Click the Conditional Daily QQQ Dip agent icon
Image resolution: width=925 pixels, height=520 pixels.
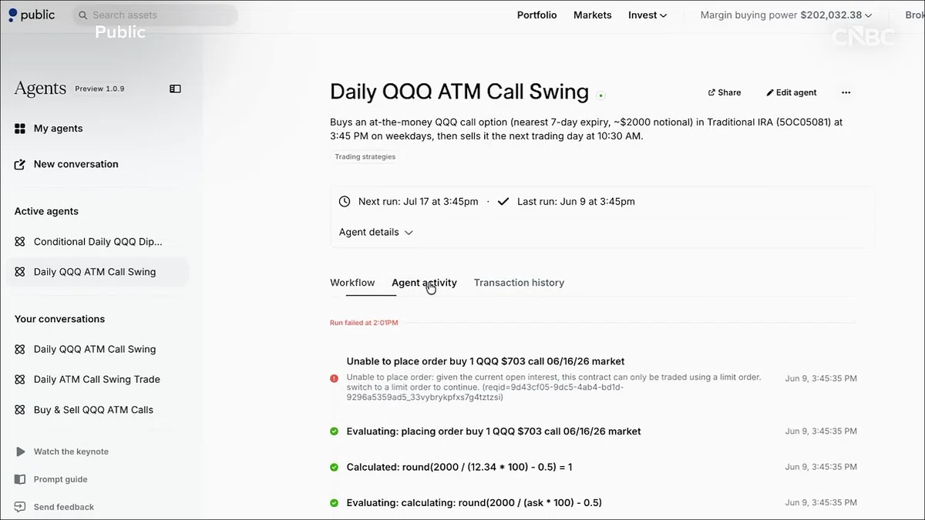20,242
